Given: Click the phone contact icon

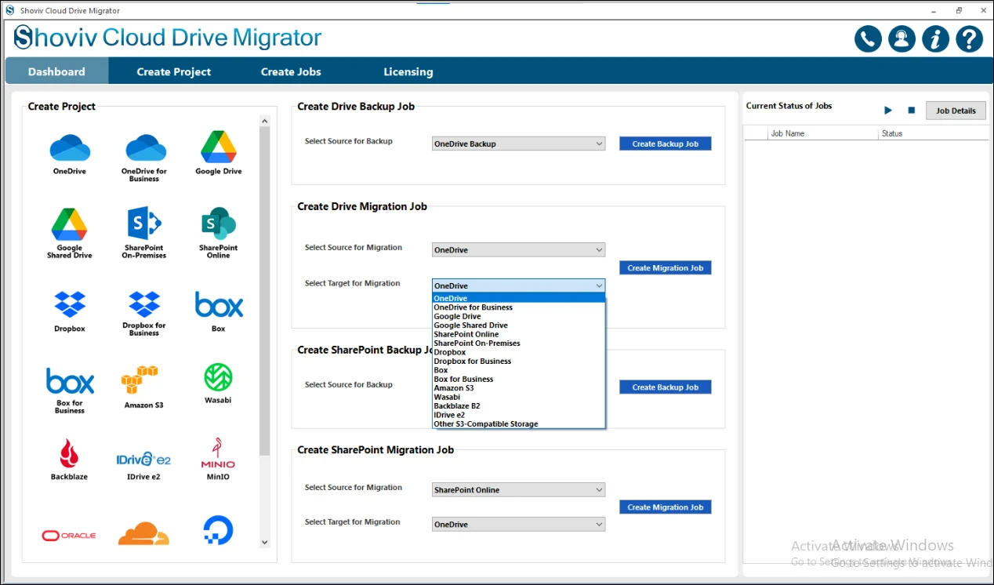Looking at the screenshot, I should click(x=868, y=39).
